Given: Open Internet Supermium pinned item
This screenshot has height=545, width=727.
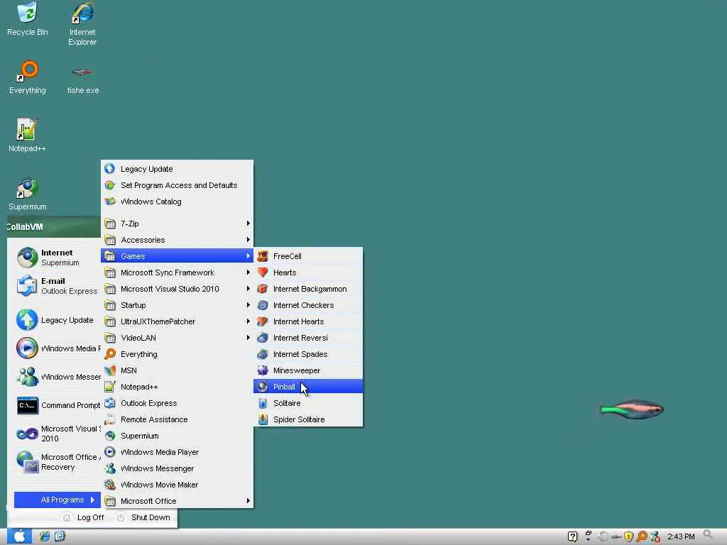Looking at the screenshot, I should point(58,258).
